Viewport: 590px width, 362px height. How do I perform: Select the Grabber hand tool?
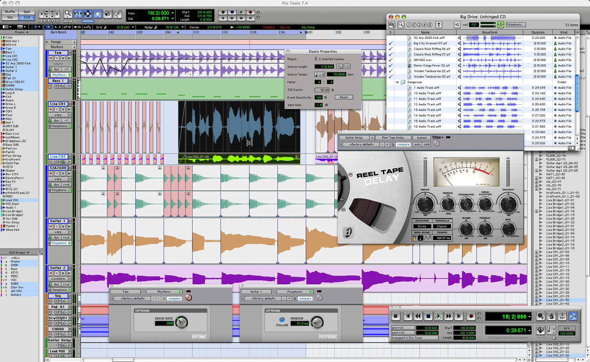98,14
